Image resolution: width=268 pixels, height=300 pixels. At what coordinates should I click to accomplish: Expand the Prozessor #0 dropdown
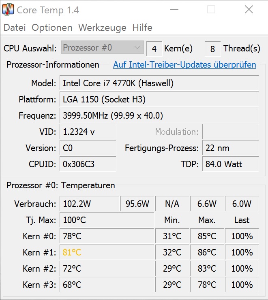(103, 47)
